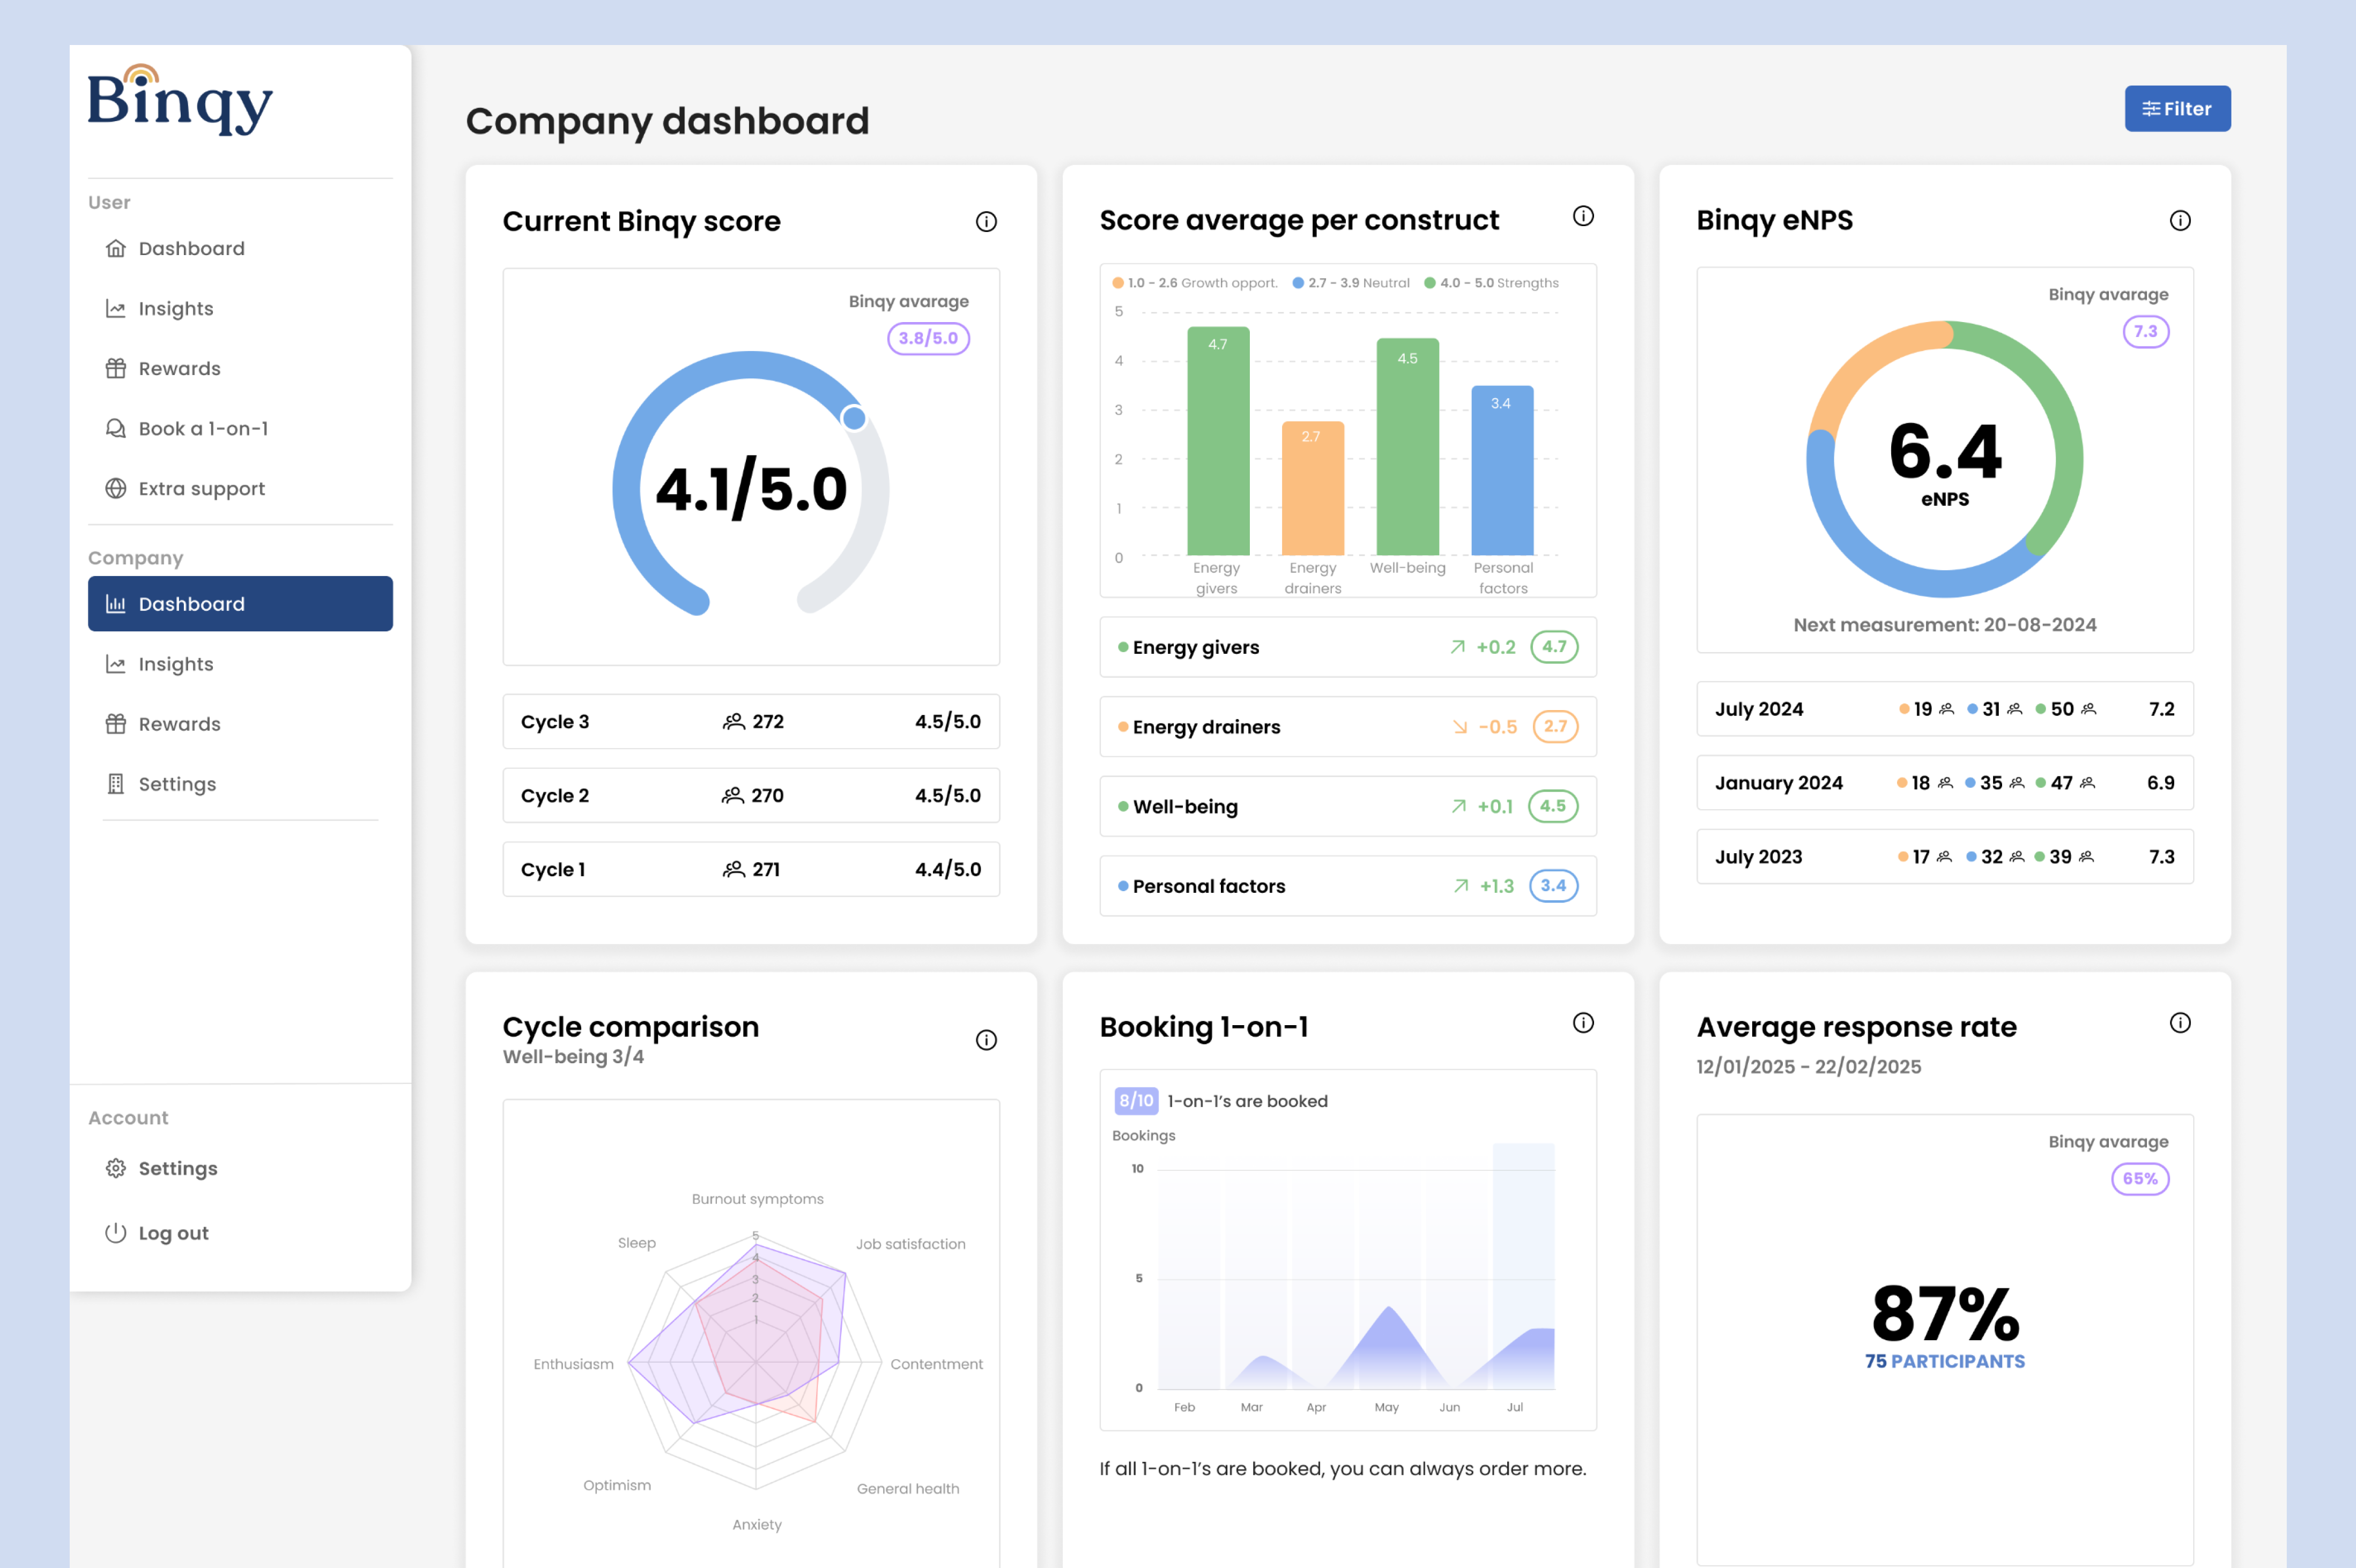Viewport: 2356px width, 1568px height.
Task: Click the Log out power icon
Action: click(116, 1232)
